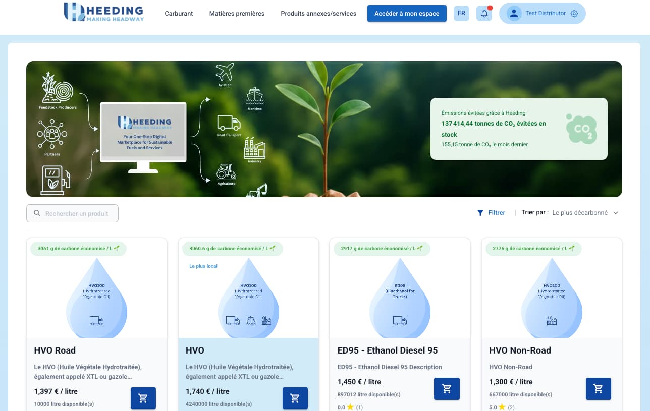Click truck icon in ED95 droplet
Screen dimensions: 650x411
400,321
